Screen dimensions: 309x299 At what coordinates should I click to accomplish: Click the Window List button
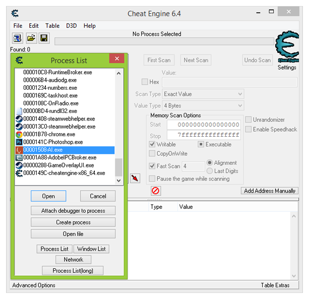(91, 249)
